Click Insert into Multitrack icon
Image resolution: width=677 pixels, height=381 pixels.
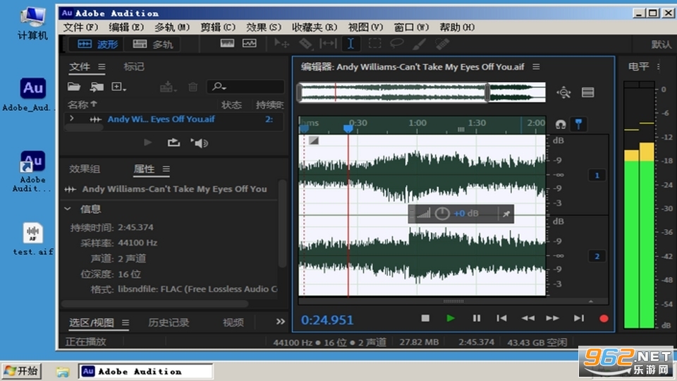click(x=168, y=87)
